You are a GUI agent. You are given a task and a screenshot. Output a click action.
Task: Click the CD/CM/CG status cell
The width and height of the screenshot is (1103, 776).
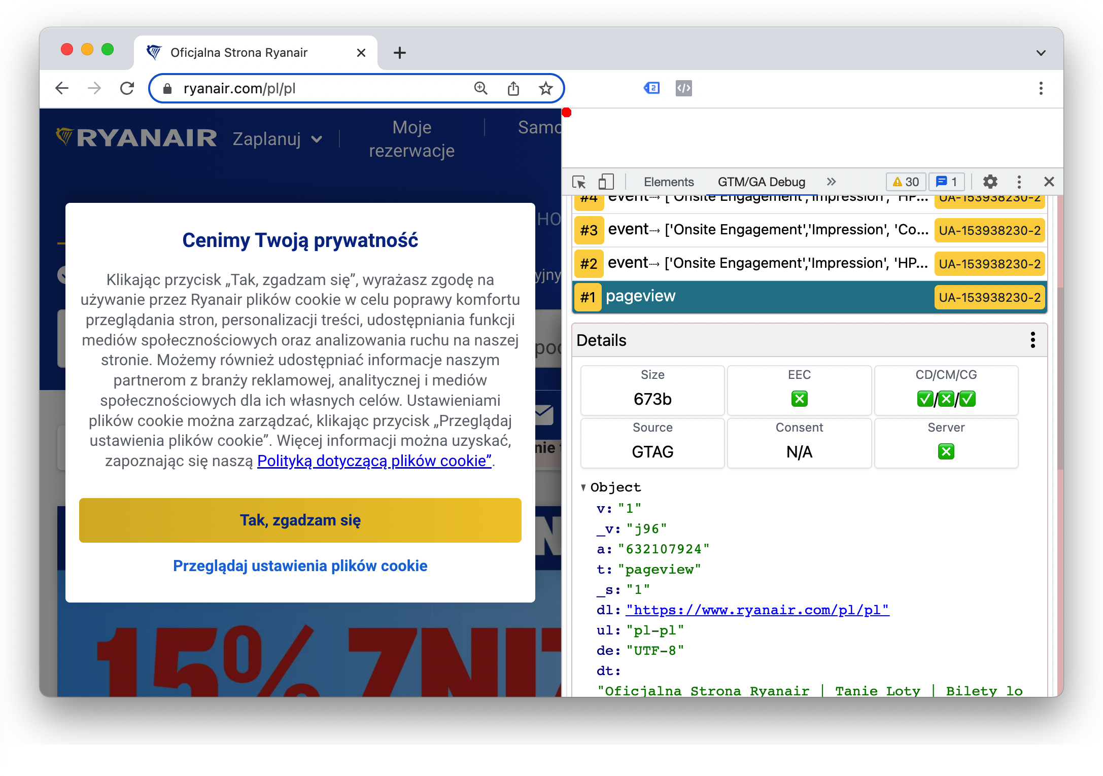click(x=946, y=390)
